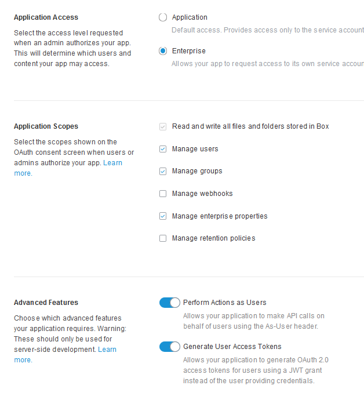Select the Enterprise access radio button
364x400 pixels.
click(x=163, y=51)
